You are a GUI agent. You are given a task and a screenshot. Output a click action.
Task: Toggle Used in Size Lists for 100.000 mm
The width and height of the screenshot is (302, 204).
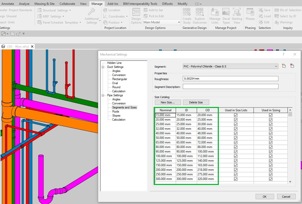pyautogui.click(x=236, y=156)
